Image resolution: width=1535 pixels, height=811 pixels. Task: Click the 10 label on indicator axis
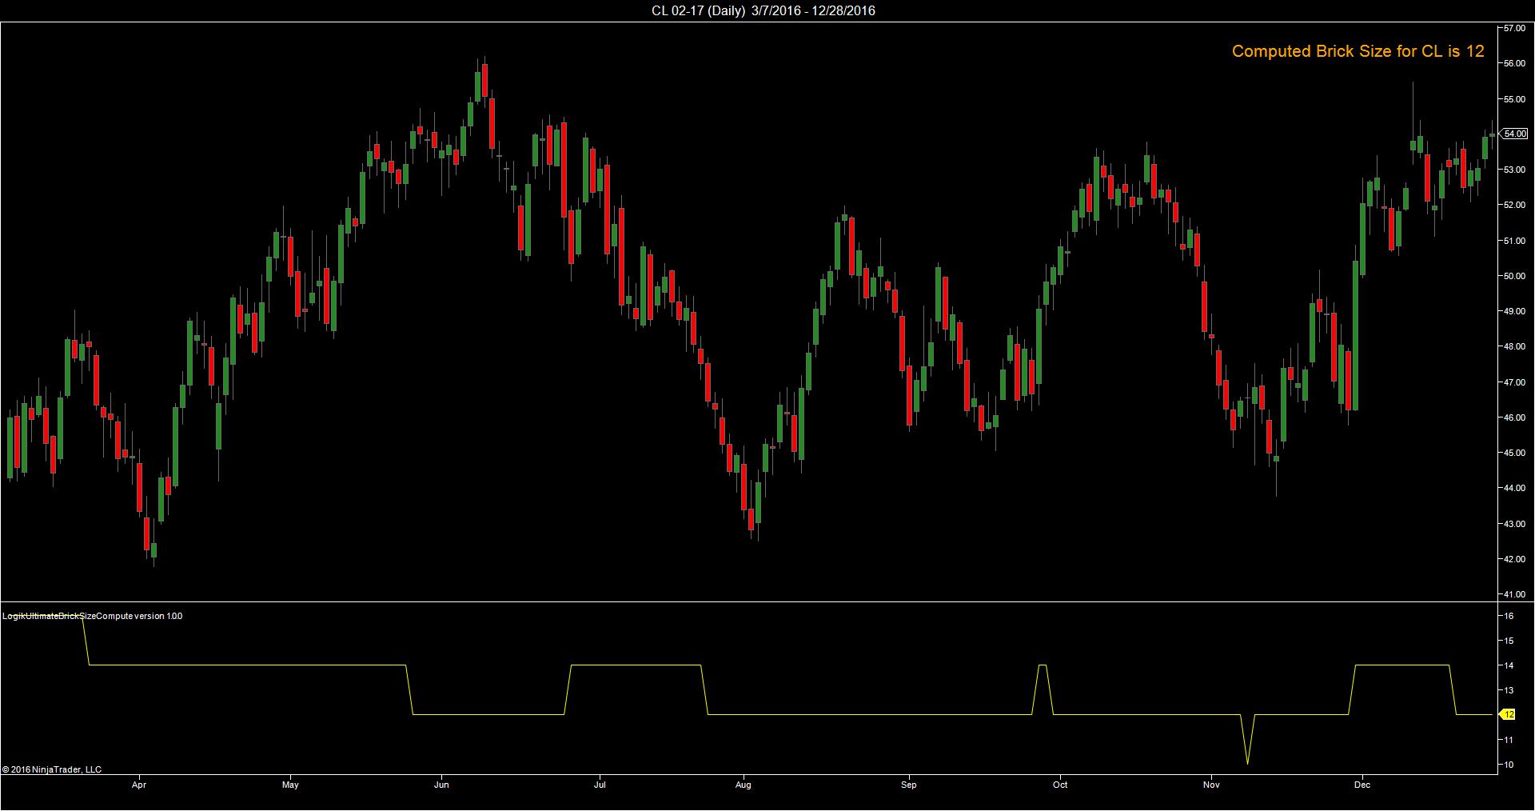[x=1509, y=765]
